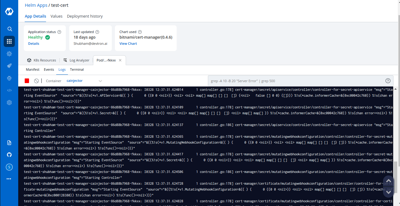Screen dimensions: 400x206
Task: Open the GitHub icon in the sidebar
Action: [x=9, y=155]
